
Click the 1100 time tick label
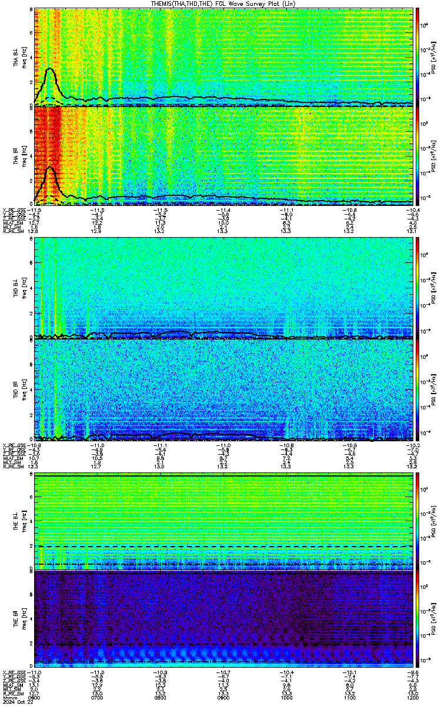pyautogui.click(x=349, y=697)
